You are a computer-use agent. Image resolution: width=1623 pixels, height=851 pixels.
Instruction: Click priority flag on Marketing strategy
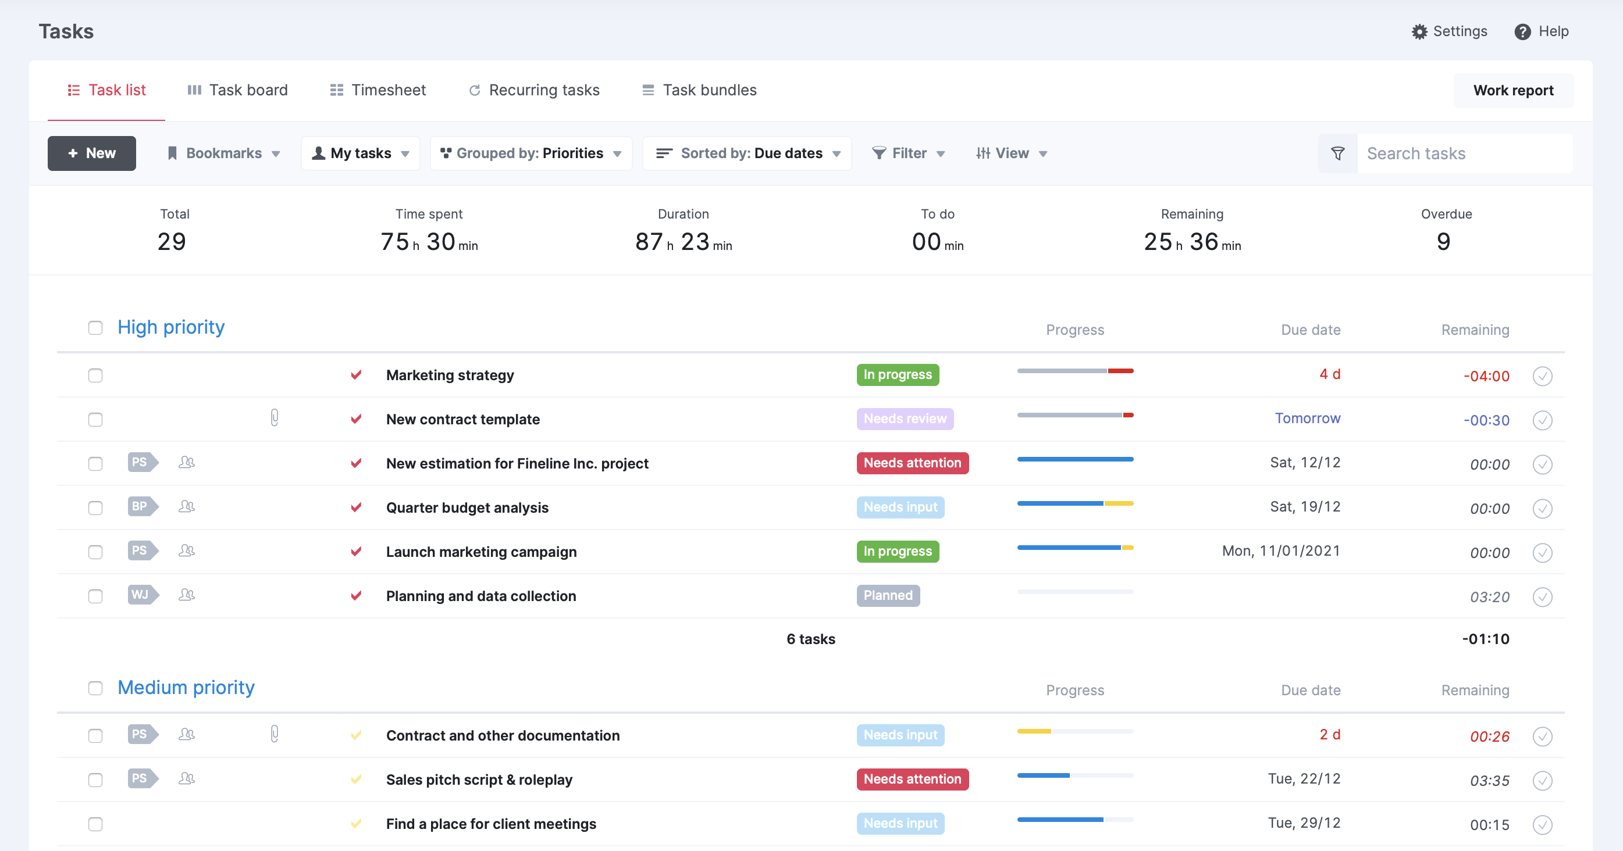(x=356, y=374)
